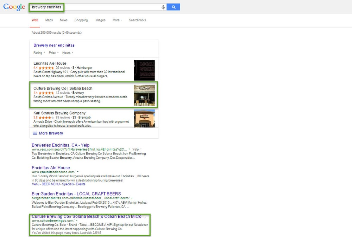
Task: Open Culture Brewing Co Solana Beach & Ocean Beach result
Action: coord(89,217)
